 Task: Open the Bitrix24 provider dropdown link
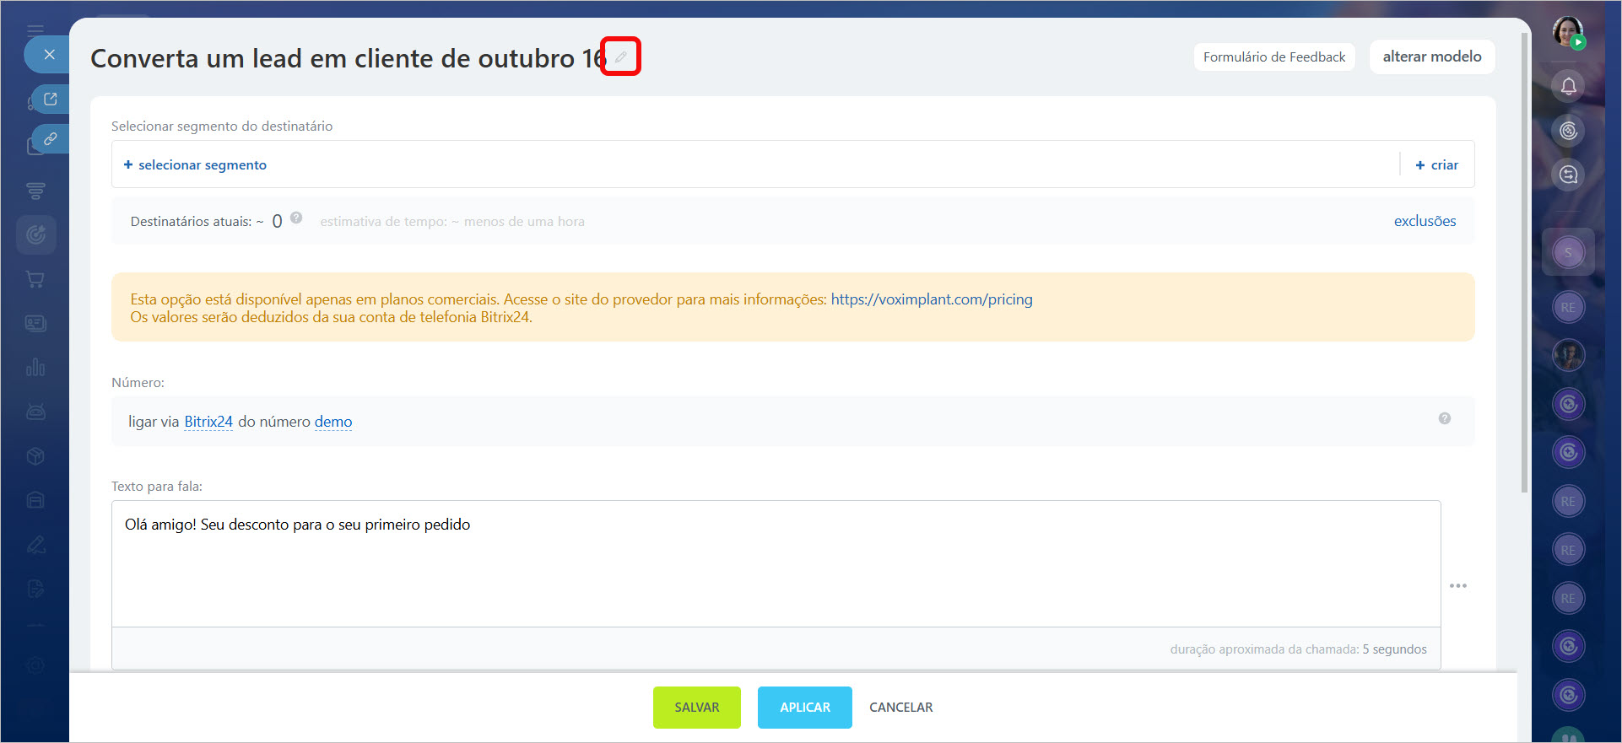pyautogui.click(x=208, y=422)
